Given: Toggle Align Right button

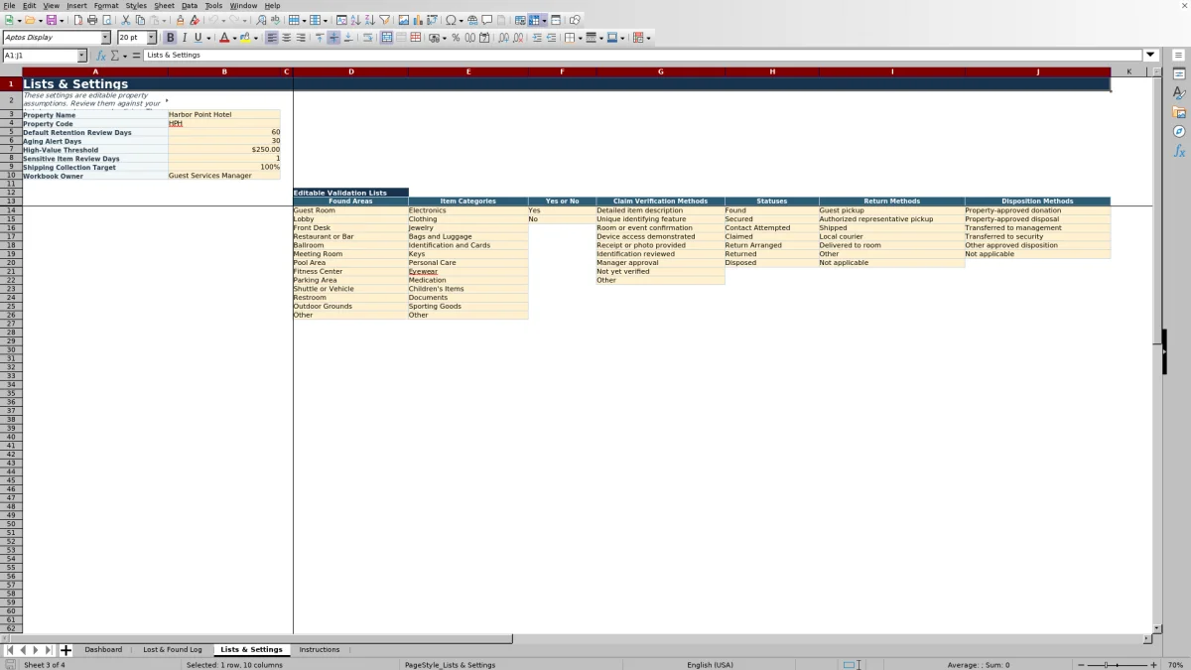Looking at the screenshot, I should tap(301, 38).
